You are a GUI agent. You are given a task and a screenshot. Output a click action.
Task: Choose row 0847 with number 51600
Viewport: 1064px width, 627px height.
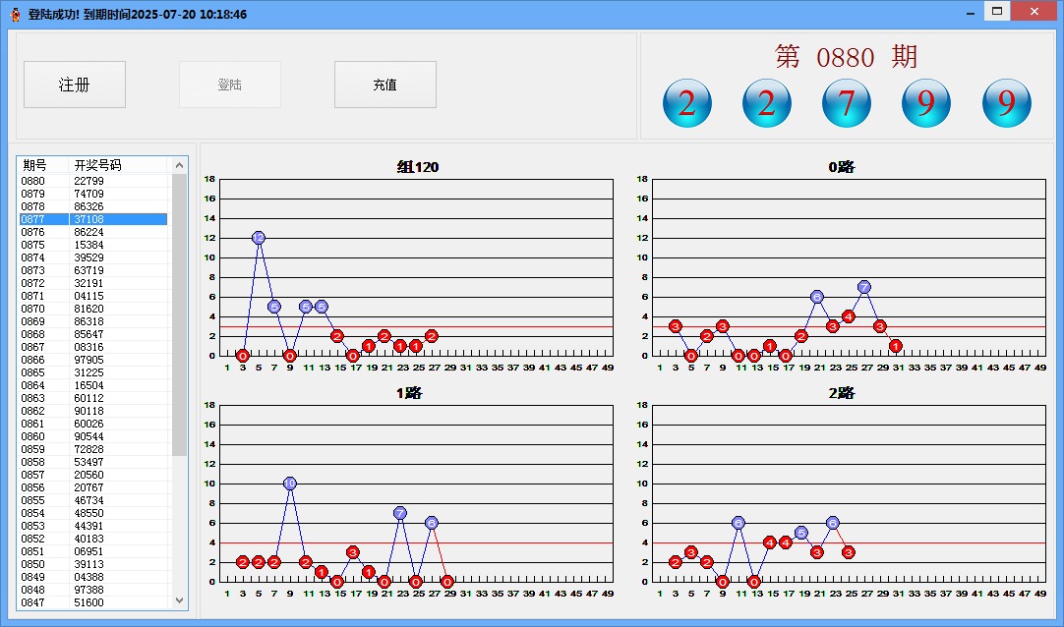pos(93,602)
